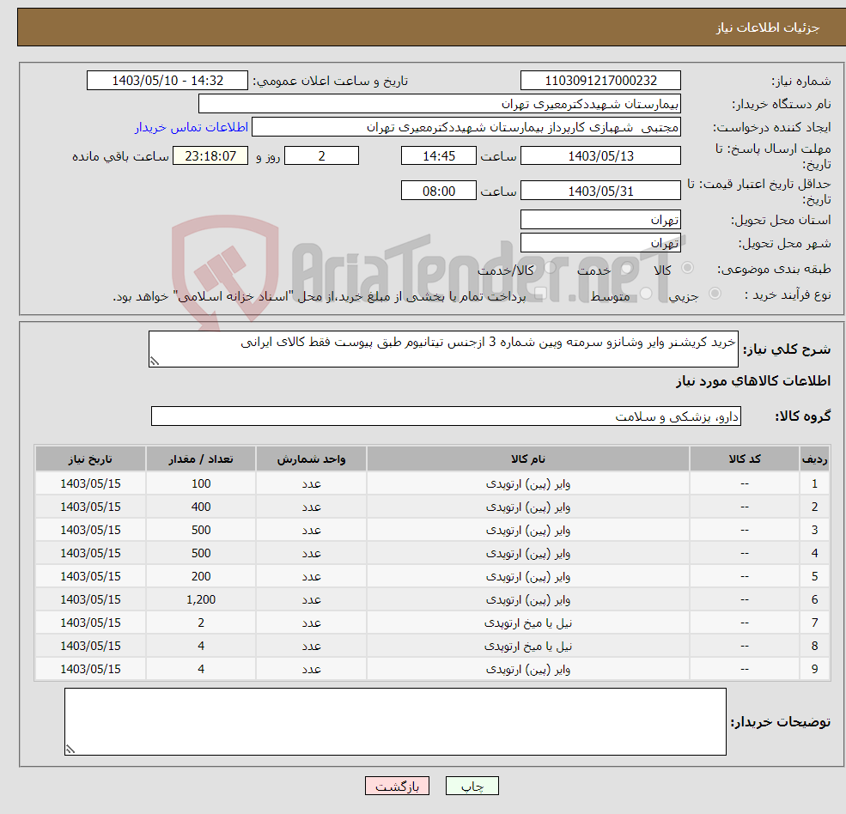Click the response deadline time 14:45
This screenshot has height=814, width=846.
pyautogui.click(x=439, y=156)
